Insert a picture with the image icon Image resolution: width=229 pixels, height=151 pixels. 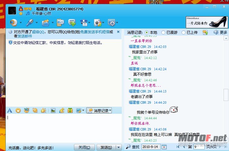53,111
